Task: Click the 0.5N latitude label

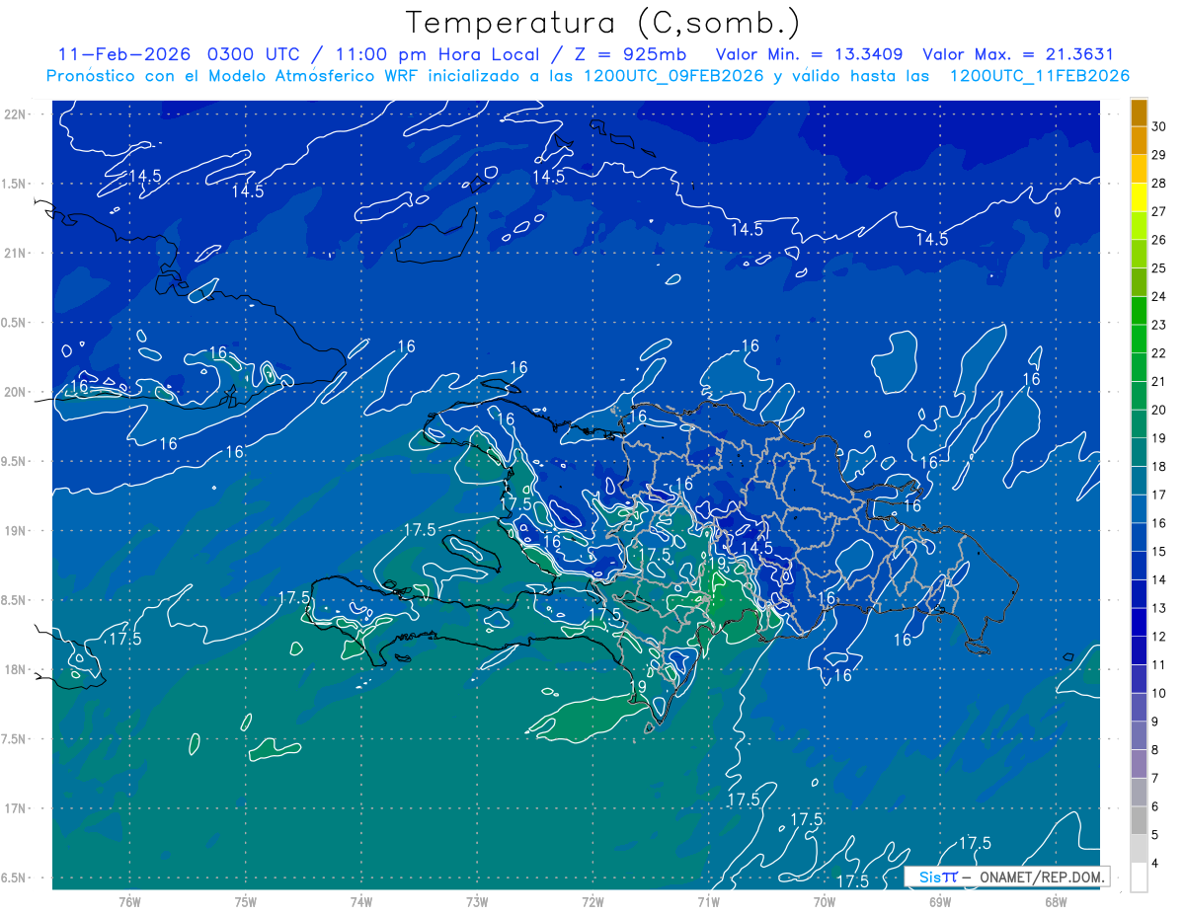Action: pos(15,323)
